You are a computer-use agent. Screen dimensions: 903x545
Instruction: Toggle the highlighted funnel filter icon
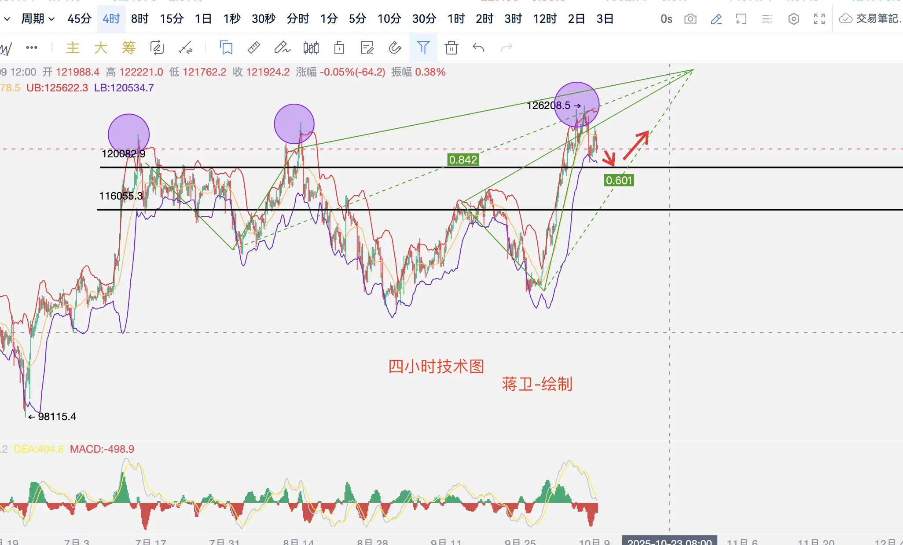pyautogui.click(x=423, y=47)
